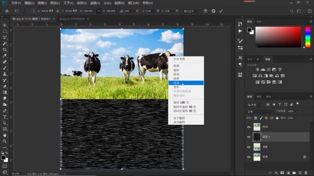
Task: Select the Rectangular Marquee tool
Action: click(x=5, y=31)
